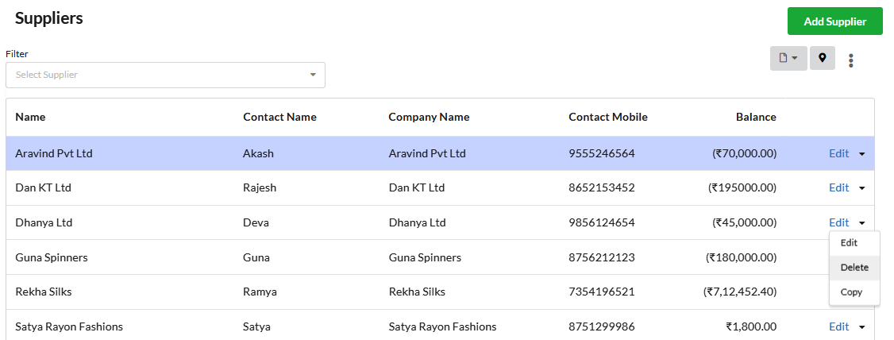The width and height of the screenshot is (894, 340).
Task: Click the Name column header
Action: 30,117
